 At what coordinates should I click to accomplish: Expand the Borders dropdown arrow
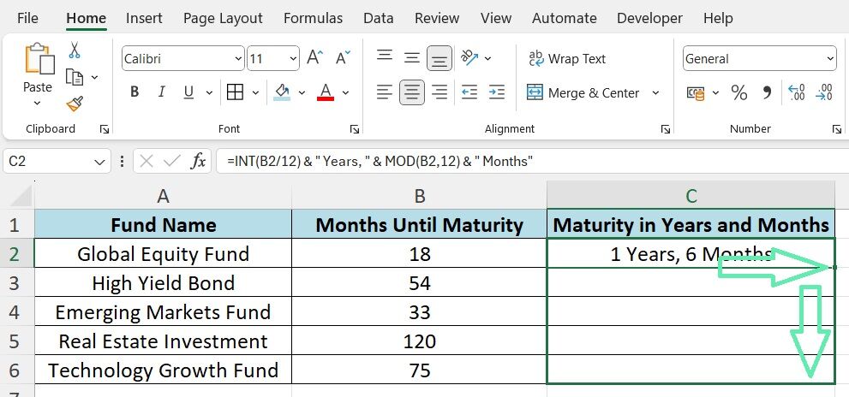pos(255,93)
